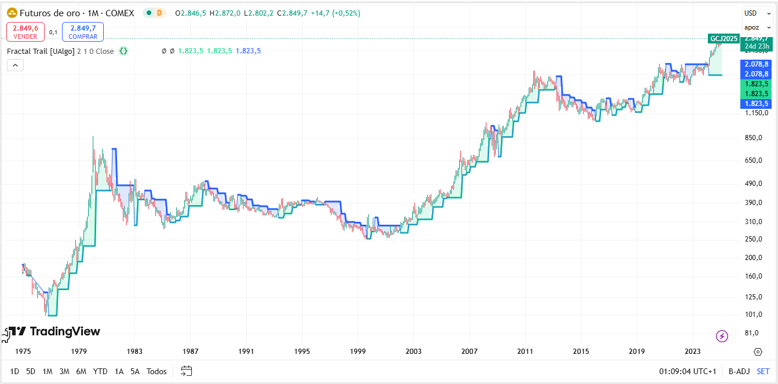Click the 01:09:04 UTC+1 timezone clock
This screenshot has width=778, height=384.
(x=688, y=371)
